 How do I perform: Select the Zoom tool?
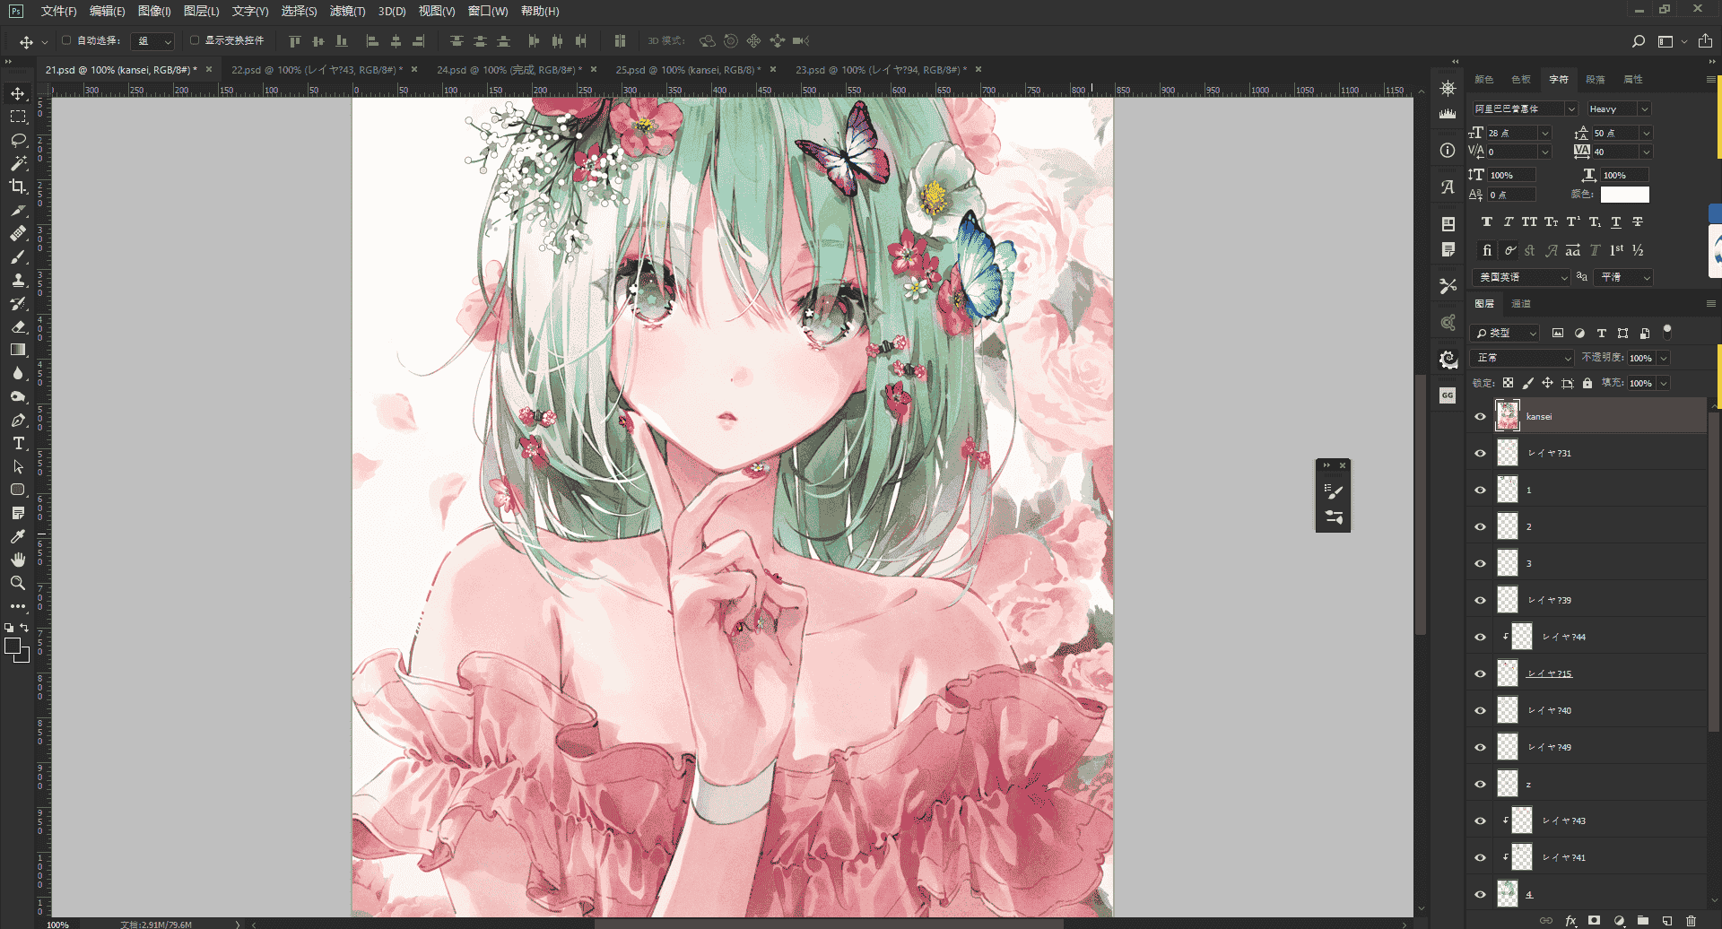click(18, 583)
